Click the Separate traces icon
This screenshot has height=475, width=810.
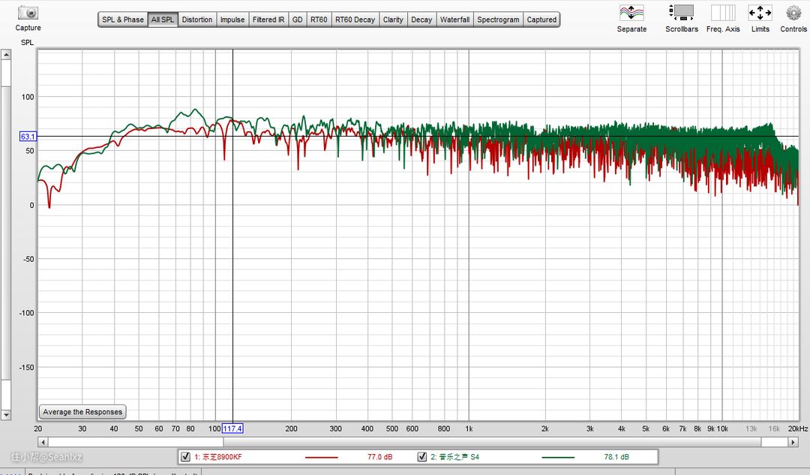631,13
